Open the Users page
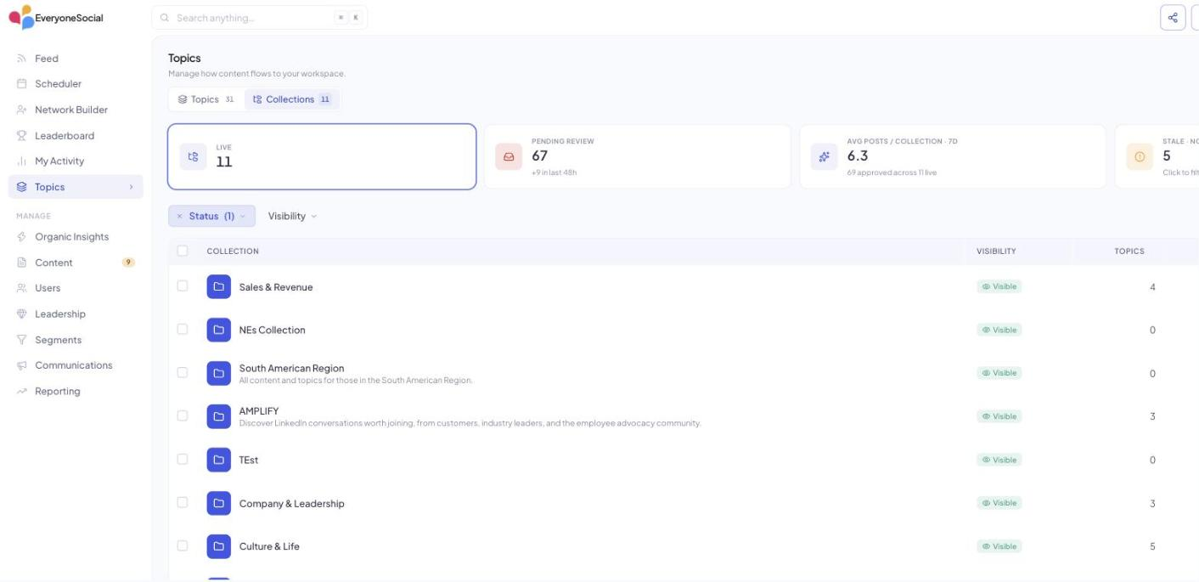Screen dimensions: 1199x582 48,288
